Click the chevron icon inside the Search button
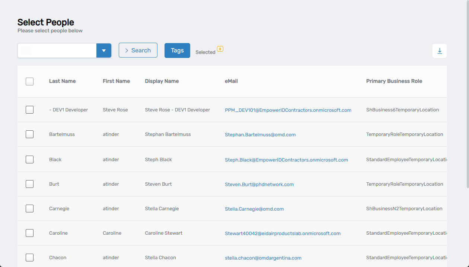 (127, 50)
